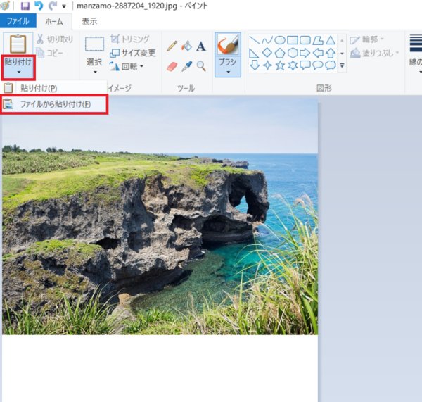Select the down arrow shape
Image resolution: width=422 pixels, height=402 pixels.
pos(255,65)
